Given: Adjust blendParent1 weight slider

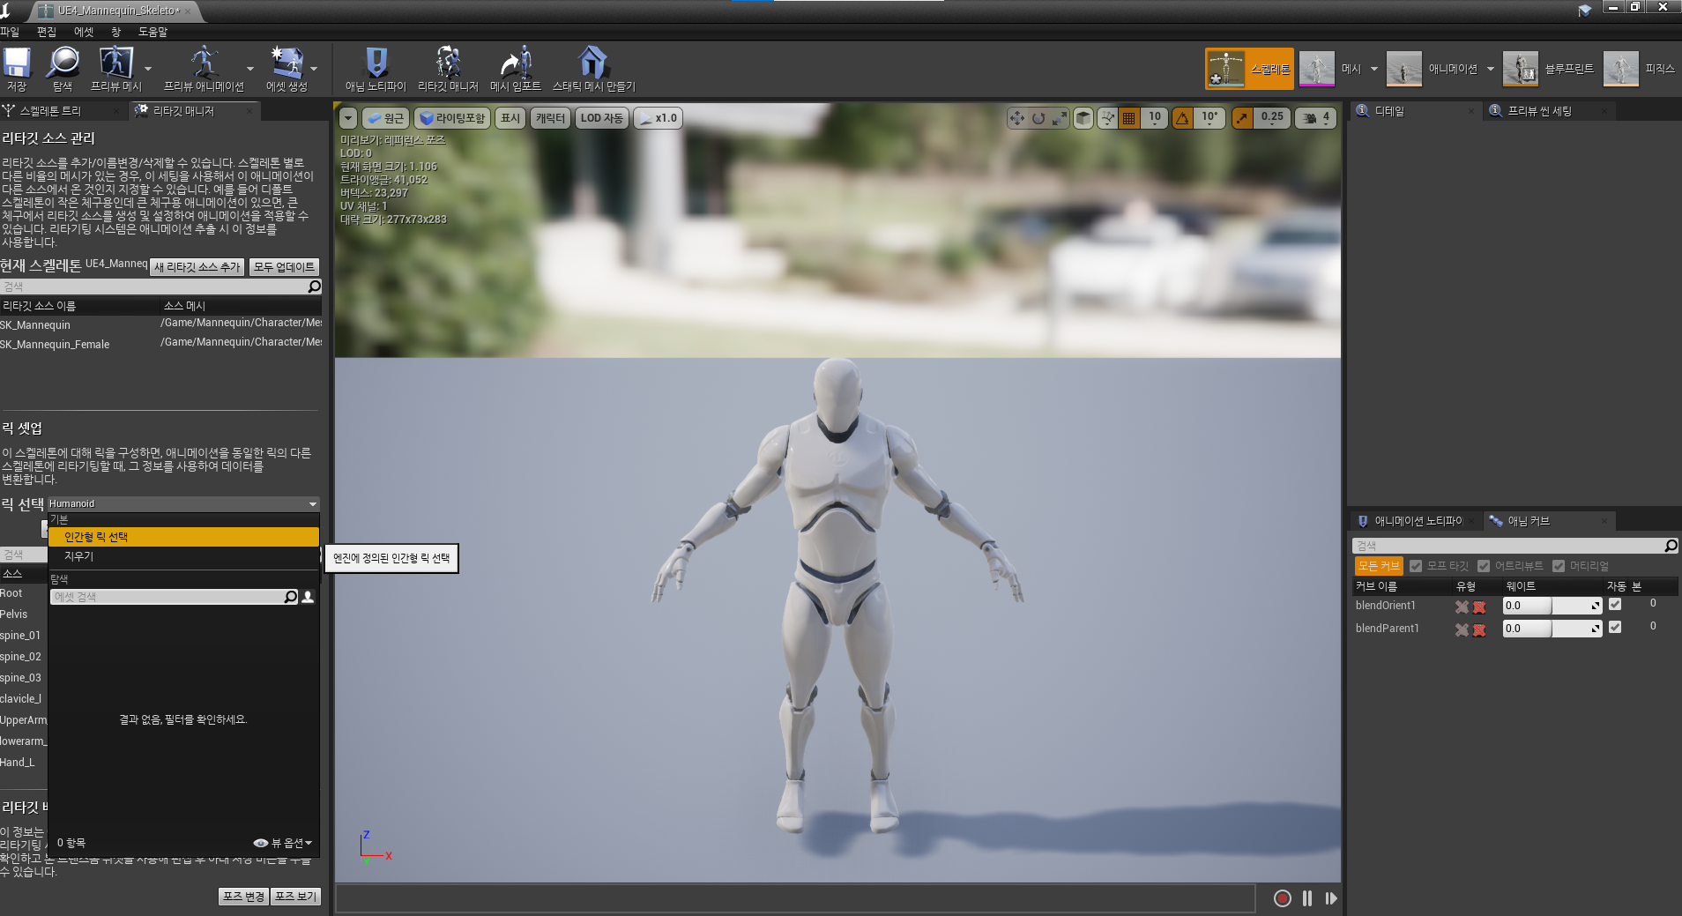Looking at the screenshot, I should (1552, 629).
